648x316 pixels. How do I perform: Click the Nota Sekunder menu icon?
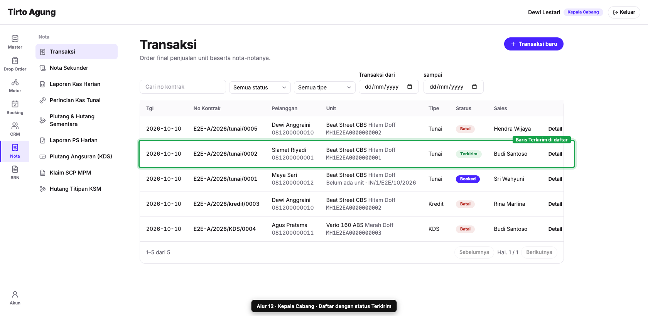pyautogui.click(x=43, y=68)
